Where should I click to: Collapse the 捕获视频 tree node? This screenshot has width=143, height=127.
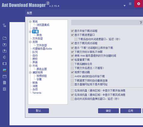[30, 73]
